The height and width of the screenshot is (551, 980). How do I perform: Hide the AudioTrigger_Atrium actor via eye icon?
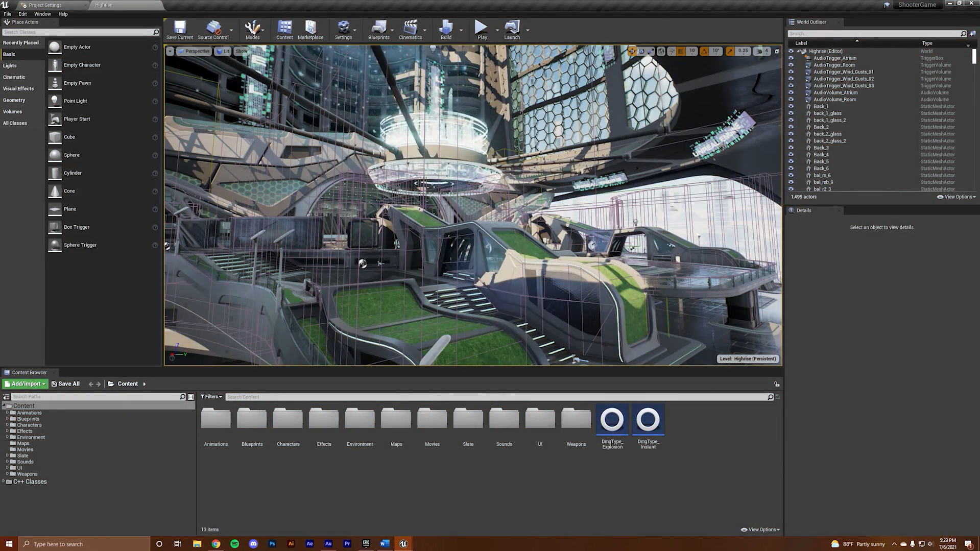(x=791, y=58)
